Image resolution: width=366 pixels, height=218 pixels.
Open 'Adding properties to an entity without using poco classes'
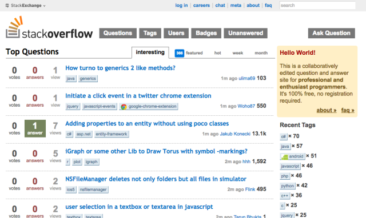(x=147, y=123)
